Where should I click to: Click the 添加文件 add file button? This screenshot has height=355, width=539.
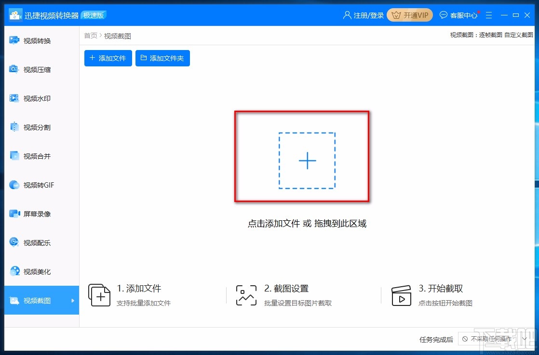click(108, 58)
